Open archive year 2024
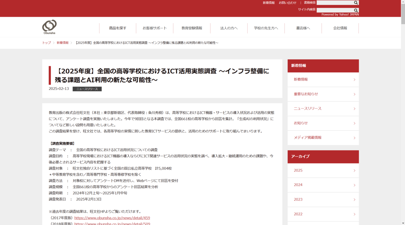The width and height of the screenshot is (405, 225). 323,185
